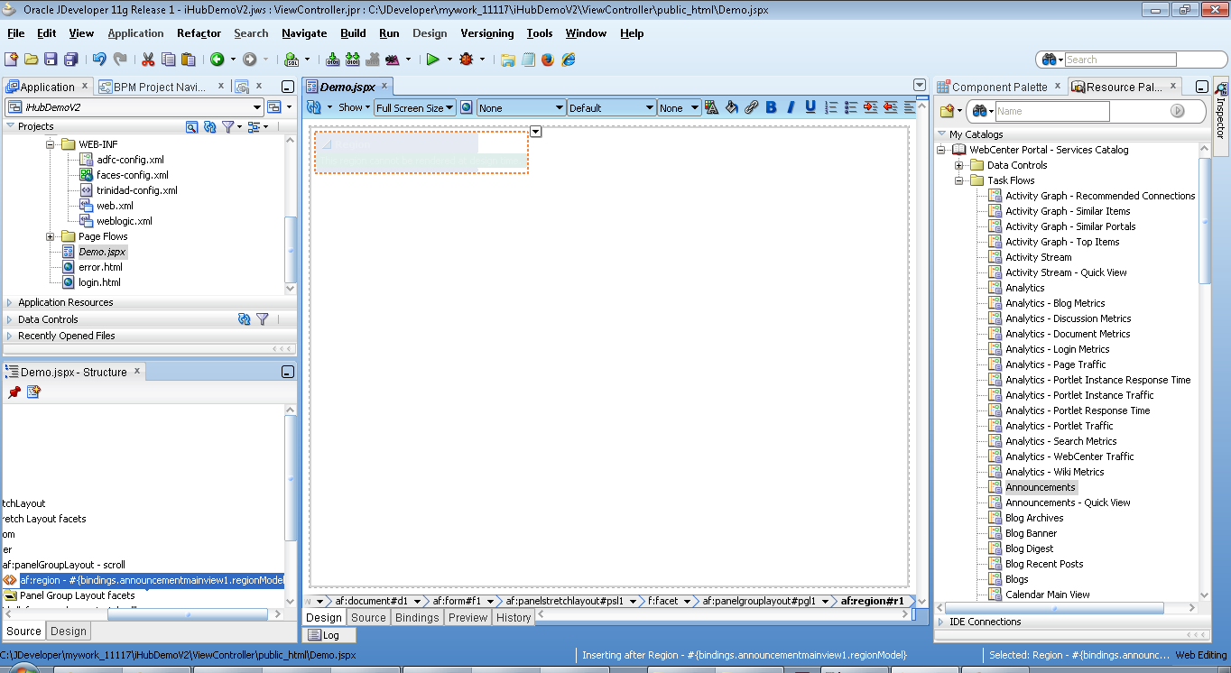Indent the selected content
The height and width of the screenshot is (673, 1231).
point(871,107)
